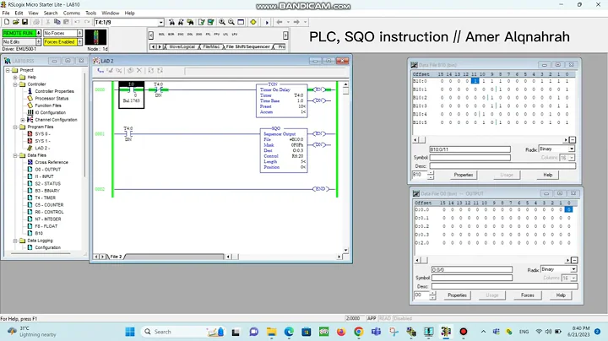The width and height of the screenshot is (608, 341).
Task: Insert the SQO instruction from palette
Action: [x=199, y=35]
